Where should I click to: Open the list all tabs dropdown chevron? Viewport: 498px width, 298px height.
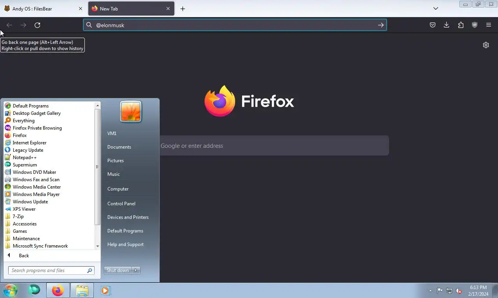pos(436,9)
